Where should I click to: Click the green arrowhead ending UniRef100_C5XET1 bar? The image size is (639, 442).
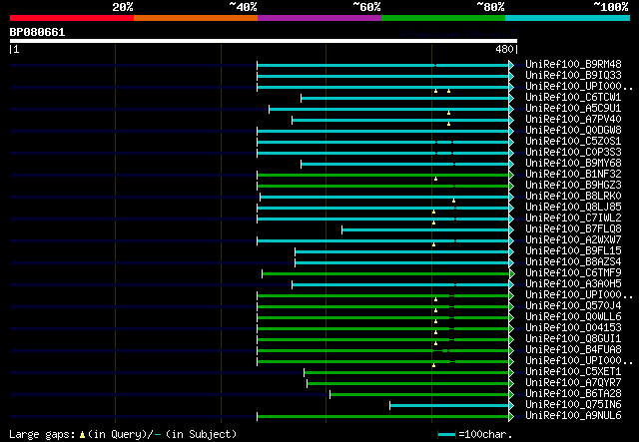coord(511,373)
